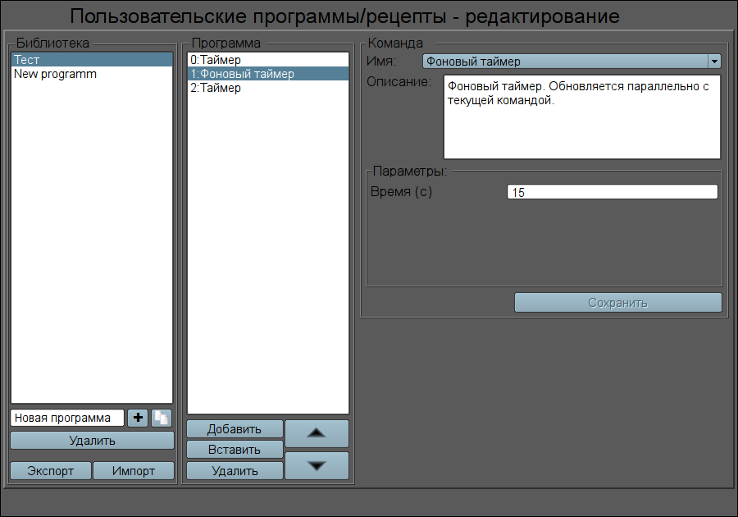Open the Имя command dropdown
Image resolution: width=738 pixels, height=517 pixels.
pos(713,61)
